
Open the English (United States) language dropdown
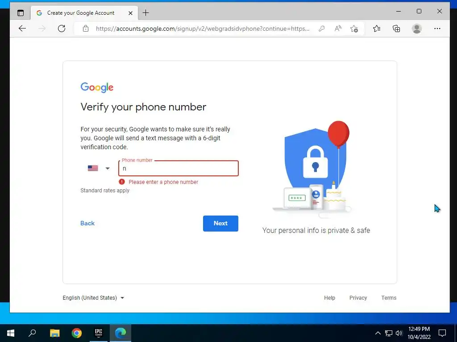click(94, 298)
